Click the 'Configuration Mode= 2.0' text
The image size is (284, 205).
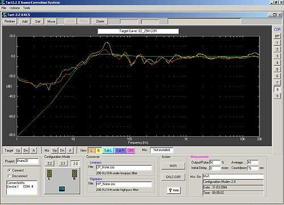pyautogui.click(x=219, y=182)
